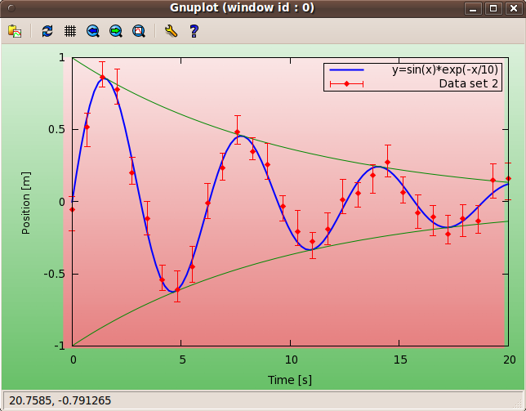The width and height of the screenshot is (526, 411).
Task: Click the red errorbar sample in legend
Action: tap(346, 84)
